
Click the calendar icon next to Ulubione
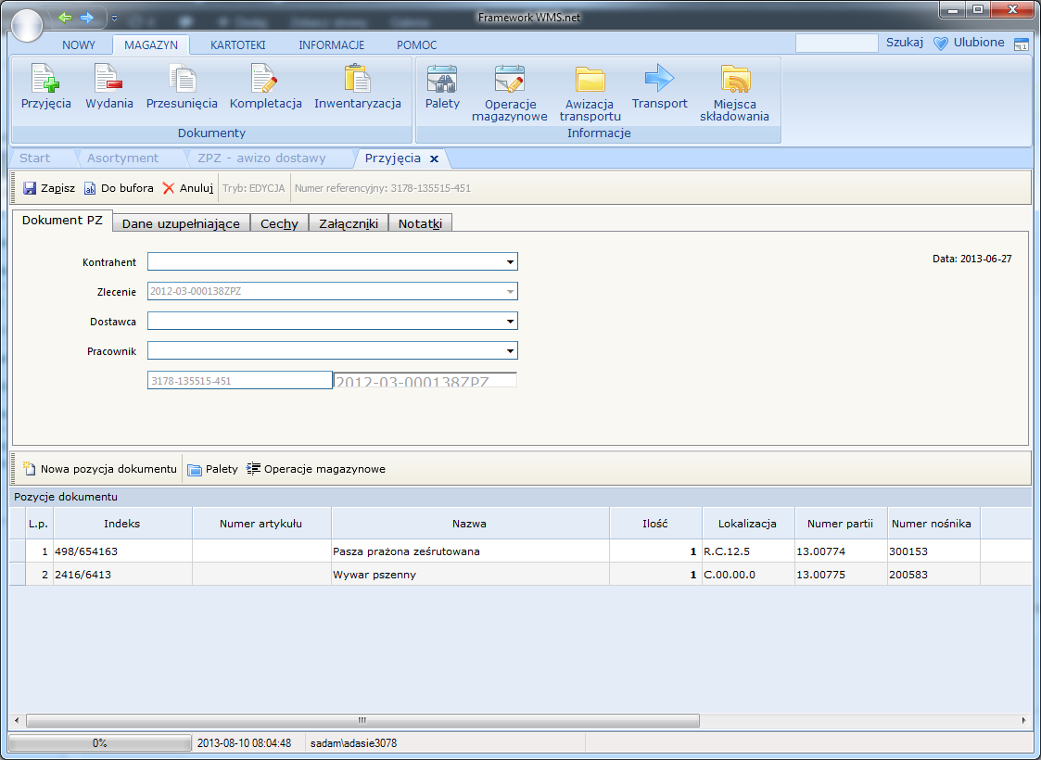point(1022,44)
